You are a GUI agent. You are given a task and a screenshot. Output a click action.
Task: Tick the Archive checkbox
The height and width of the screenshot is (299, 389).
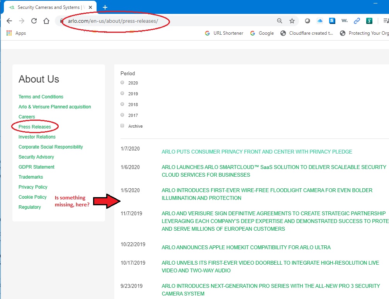122,126
